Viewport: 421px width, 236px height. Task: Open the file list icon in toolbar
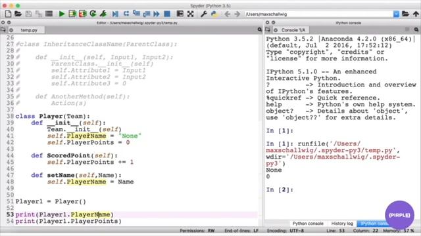click(x=49, y=13)
